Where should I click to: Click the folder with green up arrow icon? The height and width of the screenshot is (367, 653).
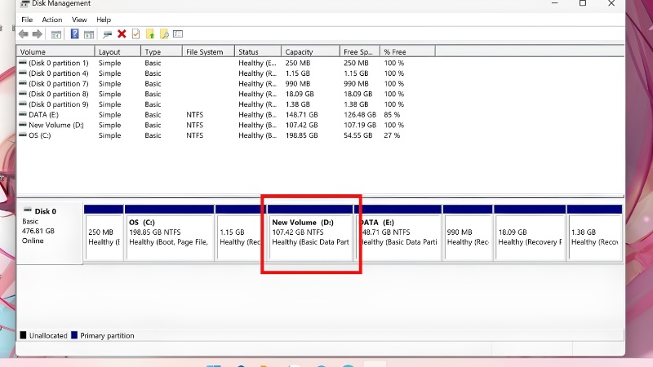[150, 34]
